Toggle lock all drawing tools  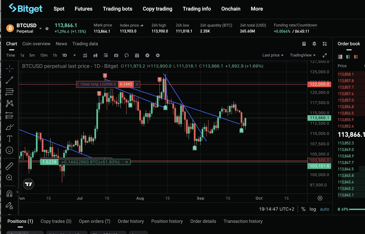[9, 205]
